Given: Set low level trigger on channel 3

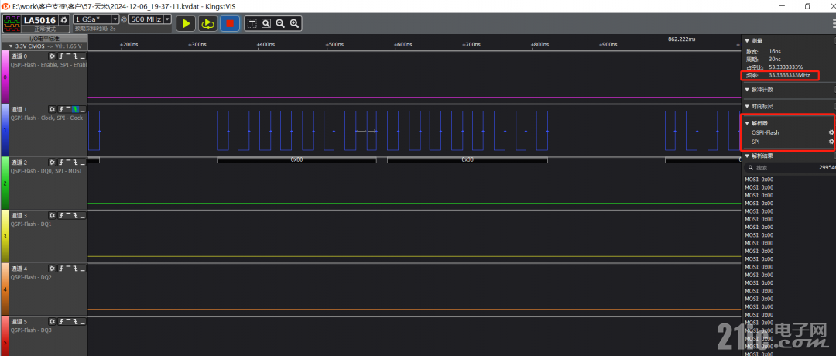Looking at the screenshot, I should coord(82,215).
